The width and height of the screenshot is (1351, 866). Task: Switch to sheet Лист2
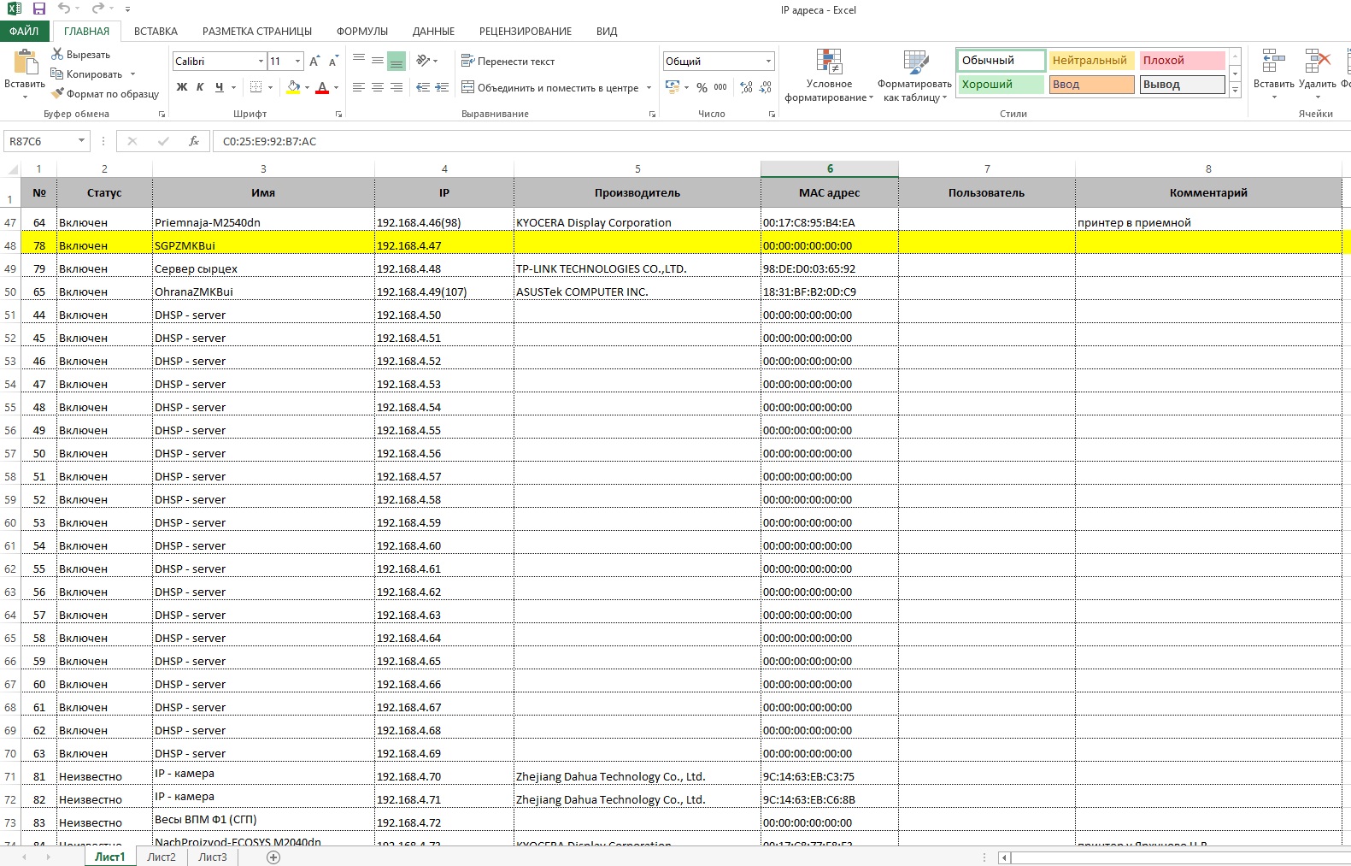tap(162, 857)
